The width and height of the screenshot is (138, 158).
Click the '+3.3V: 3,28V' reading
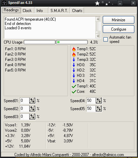tap(18, 136)
